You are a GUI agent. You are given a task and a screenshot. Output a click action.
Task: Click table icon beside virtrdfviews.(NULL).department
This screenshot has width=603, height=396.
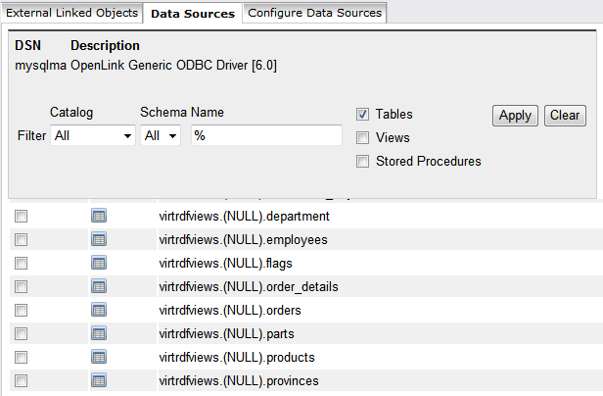pyautogui.click(x=98, y=216)
